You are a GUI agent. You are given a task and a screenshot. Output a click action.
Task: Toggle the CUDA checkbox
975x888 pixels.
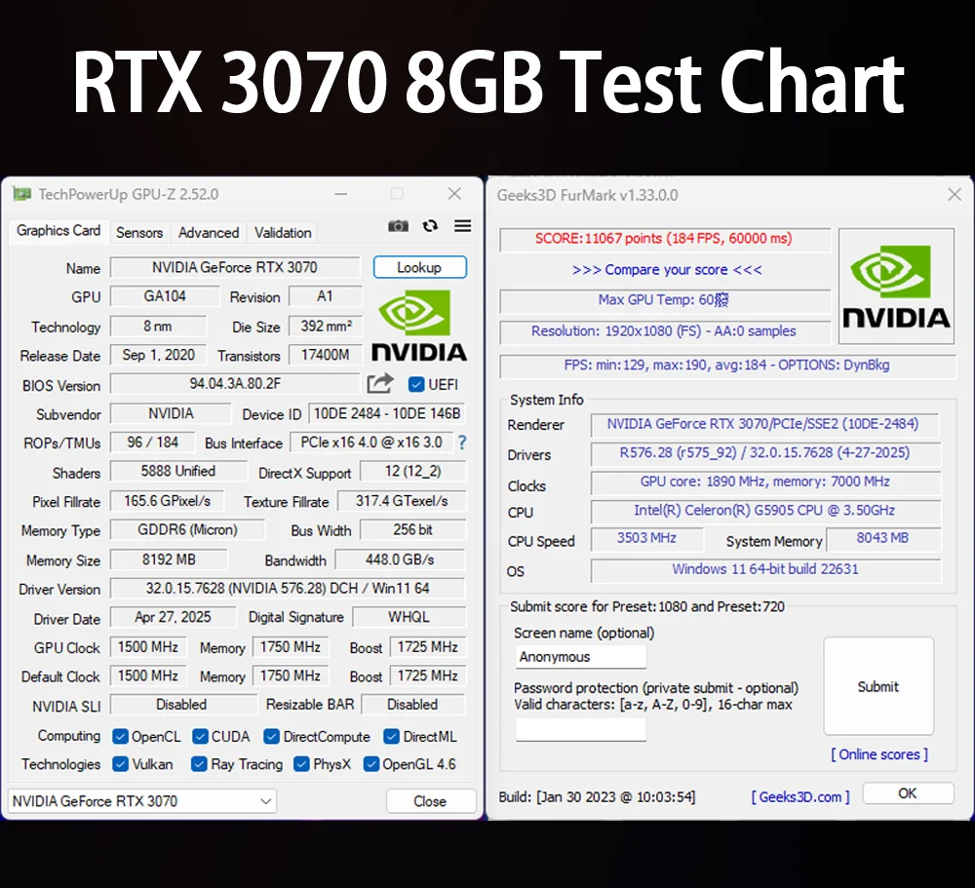click(x=199, y=736)
